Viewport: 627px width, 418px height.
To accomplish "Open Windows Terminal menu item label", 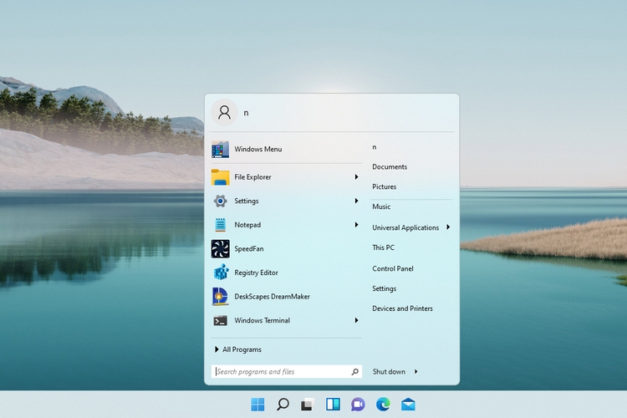I will coord(262,320).
